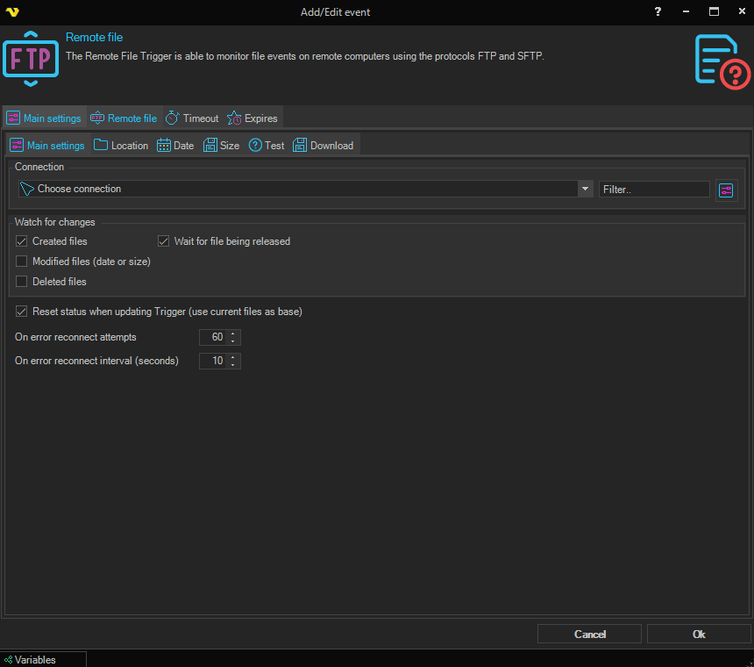
Task: Enable the Deleted files checkbox
Action: point(22,282)
